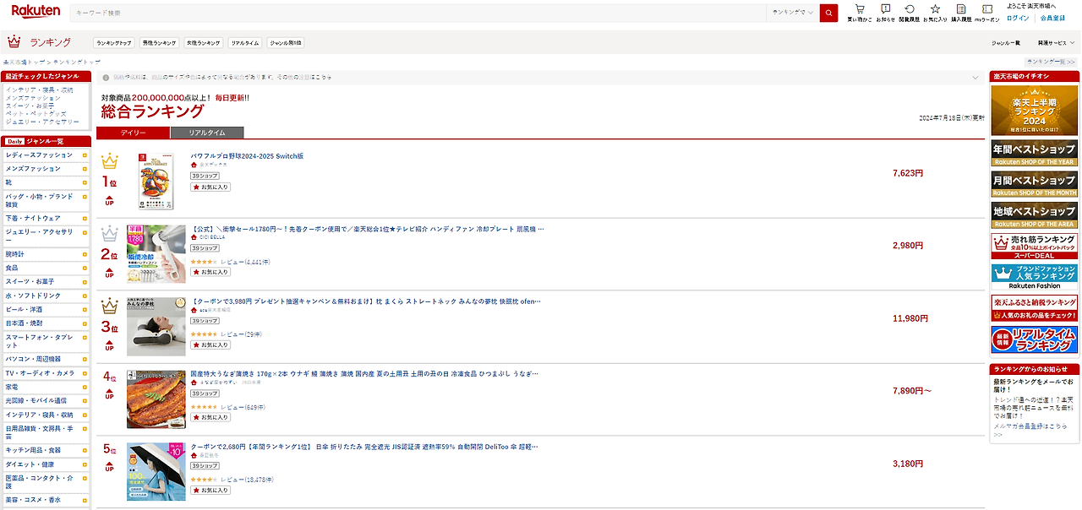Open the パワフルプロ野球 game cover thumbnail
Viewport: 1082px width, 510px height.
pyautogui.click(x=156, y=181)
